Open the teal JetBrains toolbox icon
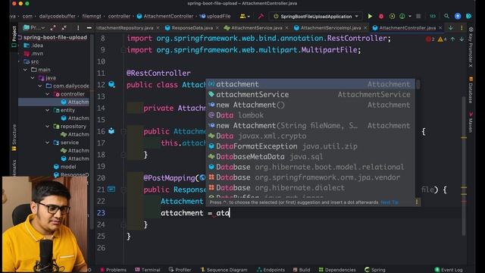This screenshot has height=273, width=485. pyautogui.click(x=468, y=16)
